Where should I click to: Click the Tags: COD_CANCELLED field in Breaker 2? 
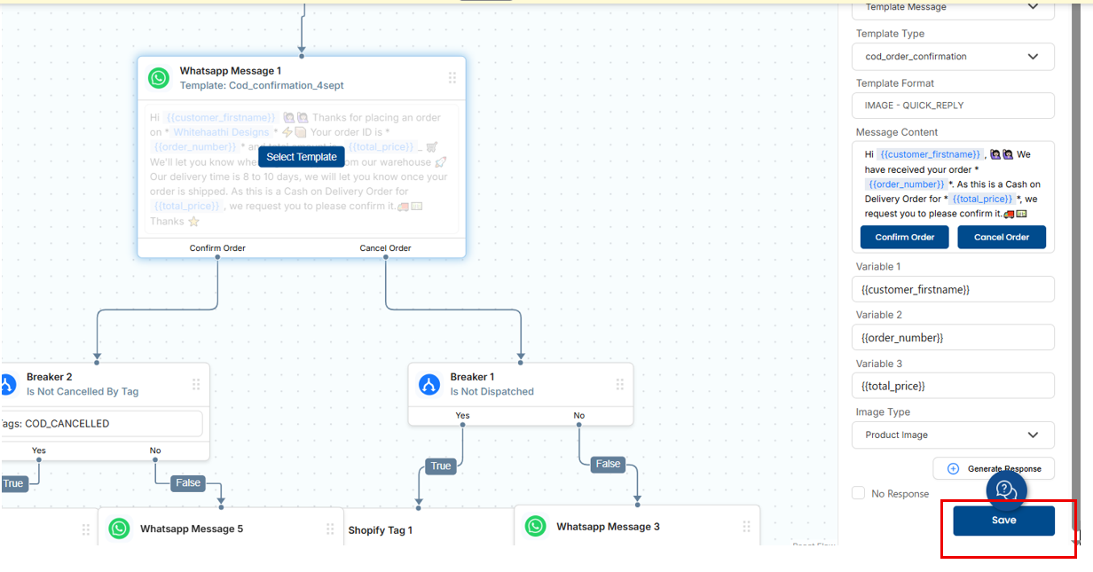tap(101, 424)
